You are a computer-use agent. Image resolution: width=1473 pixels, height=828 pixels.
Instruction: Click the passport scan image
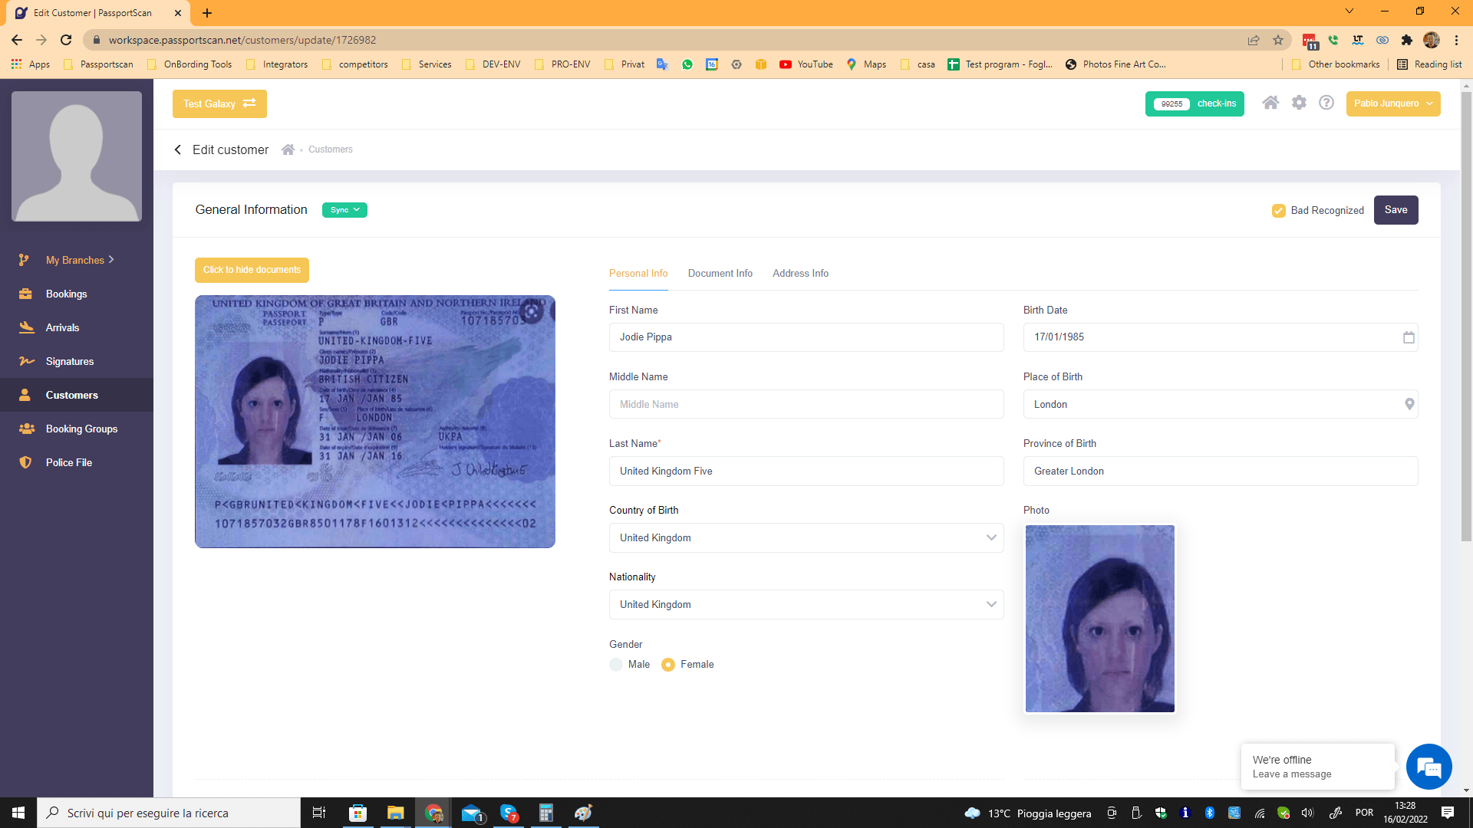tap(375, 422)
